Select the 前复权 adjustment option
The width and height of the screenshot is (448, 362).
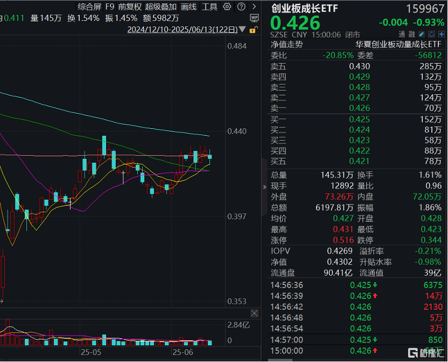pyautogui.click(x=130, y=6)
